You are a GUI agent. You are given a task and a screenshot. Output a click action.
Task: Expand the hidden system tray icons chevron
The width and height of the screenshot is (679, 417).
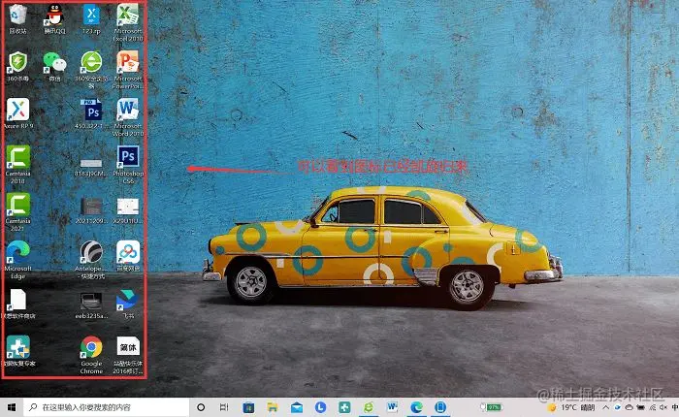click(x=606, y=408)
